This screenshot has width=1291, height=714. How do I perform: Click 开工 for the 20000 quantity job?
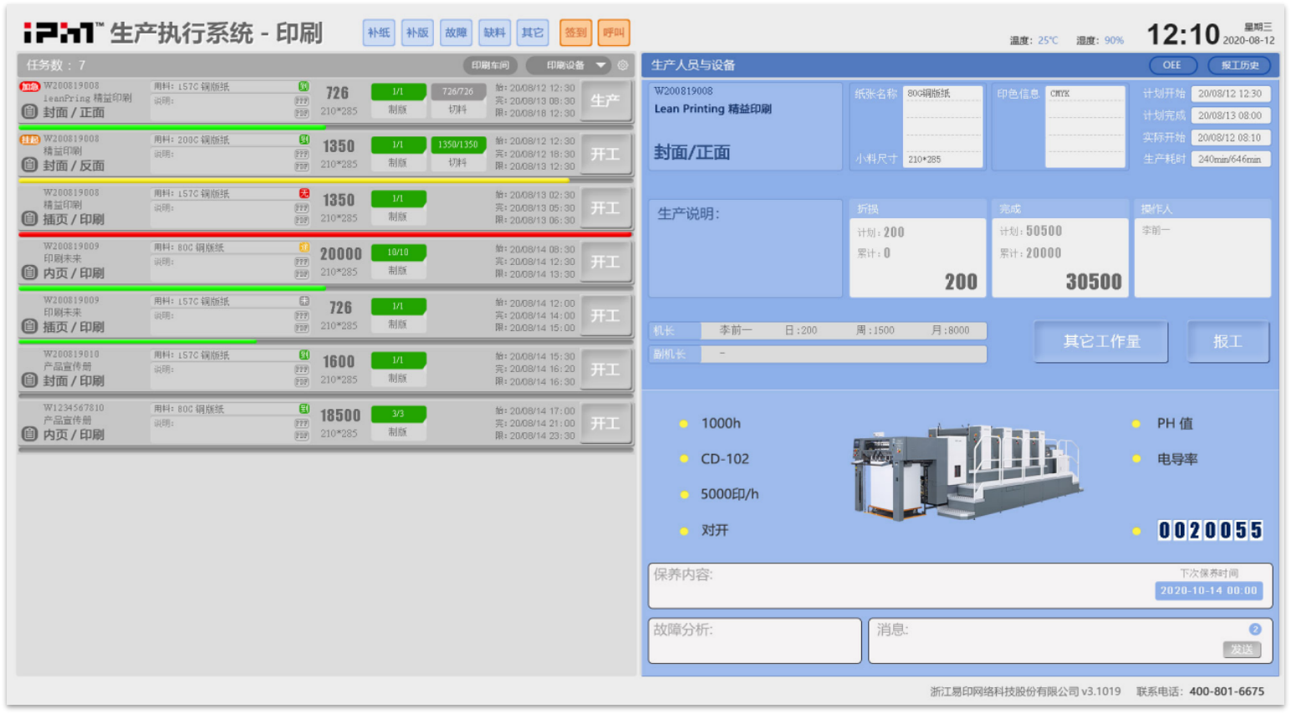605,263
